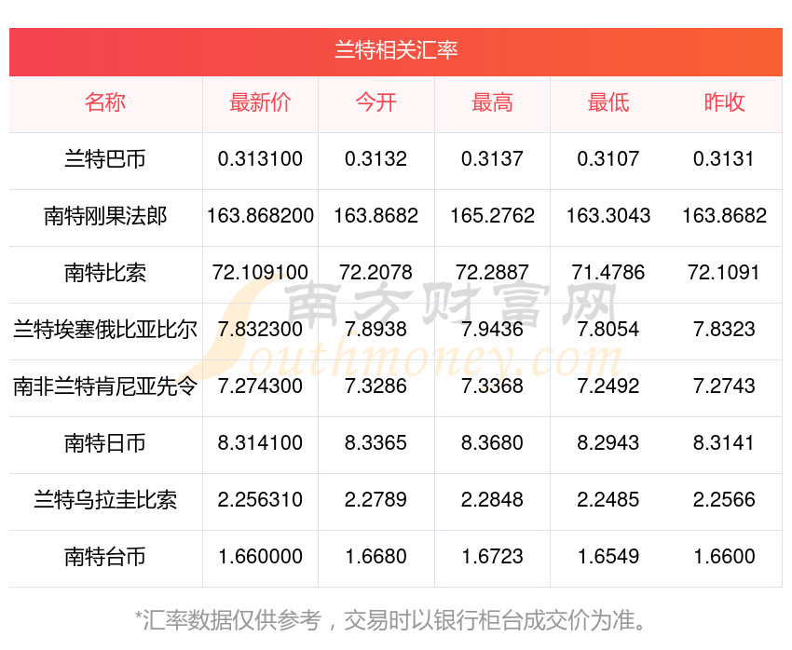Click latest price 72.109100

click(260, 273)
